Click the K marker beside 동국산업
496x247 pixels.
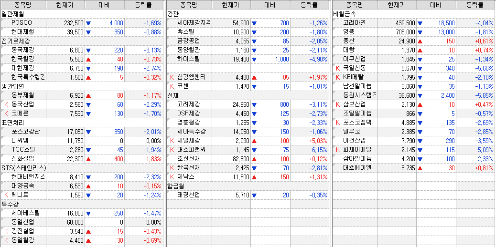click(x=6, y=104)
